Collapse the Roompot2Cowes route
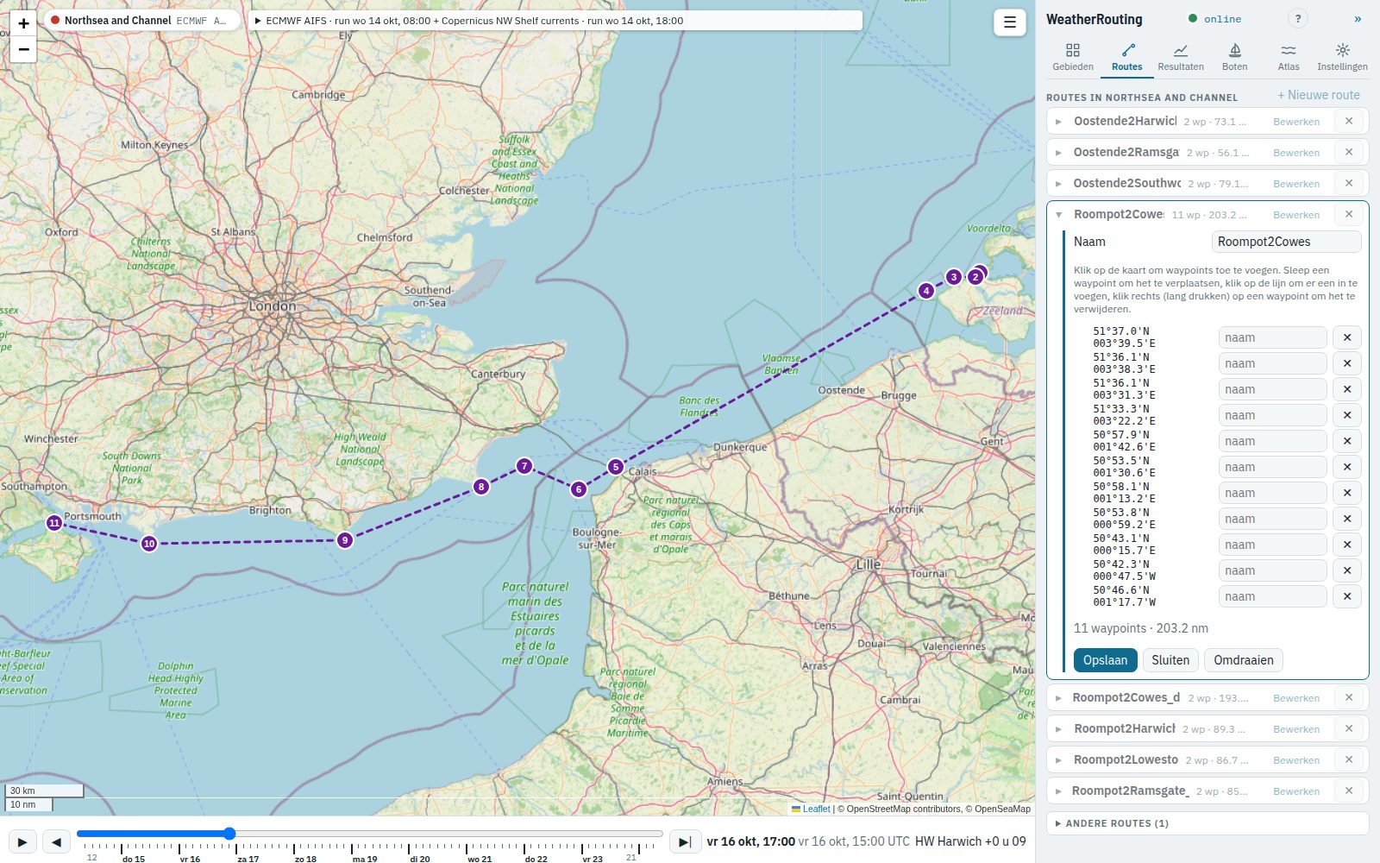The height and width of the screenshot is (863, 1380). 1058,214
